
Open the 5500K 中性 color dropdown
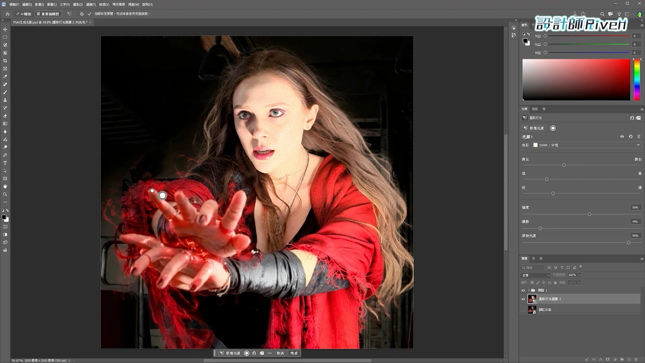tap(587, 145)
